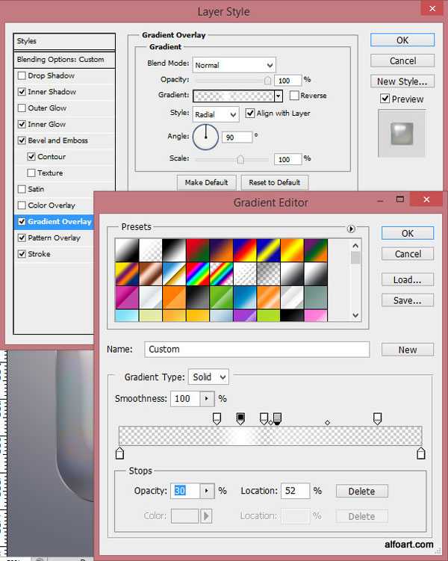
Task: Select the Stroke style entry
Action: [x=39, y=254]
